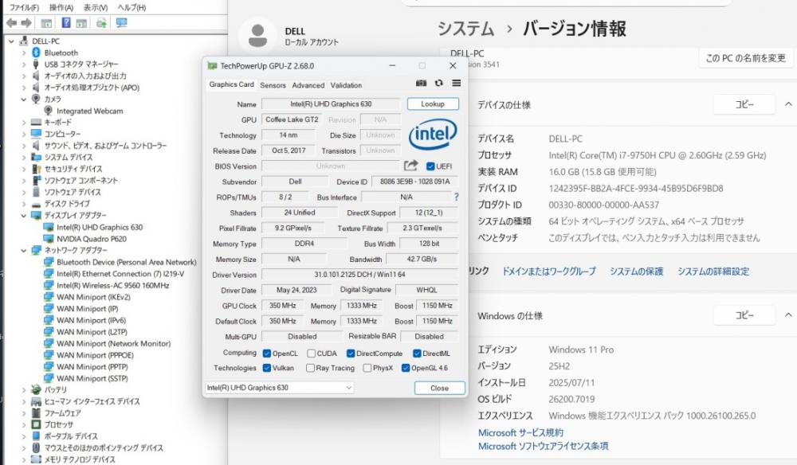Click the GPU-Z screenshot camera icon
Image resolution: width=797 pixels, height=465 pixels.
[421, 84]
